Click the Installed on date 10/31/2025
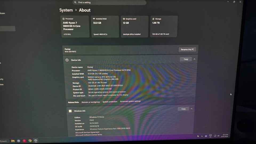 click(94, 123)
